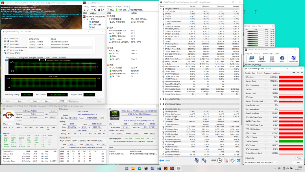Open Preferences in stability test
Screen dimensions: 305x172
(74, 101)
